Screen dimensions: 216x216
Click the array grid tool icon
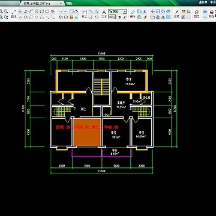tap(169, 17)
